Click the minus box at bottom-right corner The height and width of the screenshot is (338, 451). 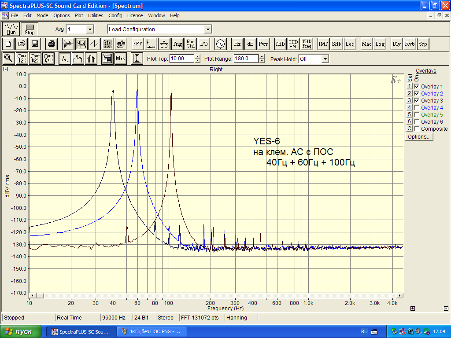pos(446,309)
